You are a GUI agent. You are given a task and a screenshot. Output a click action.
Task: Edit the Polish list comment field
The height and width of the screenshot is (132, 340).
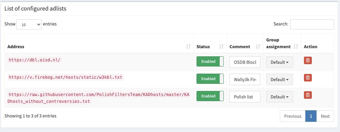pyautogui.click(x=245, y=97)
